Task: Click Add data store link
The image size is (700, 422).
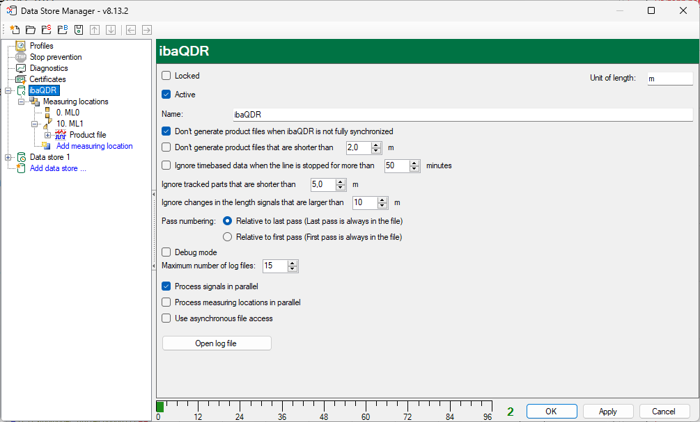Action: pos(58,168)
